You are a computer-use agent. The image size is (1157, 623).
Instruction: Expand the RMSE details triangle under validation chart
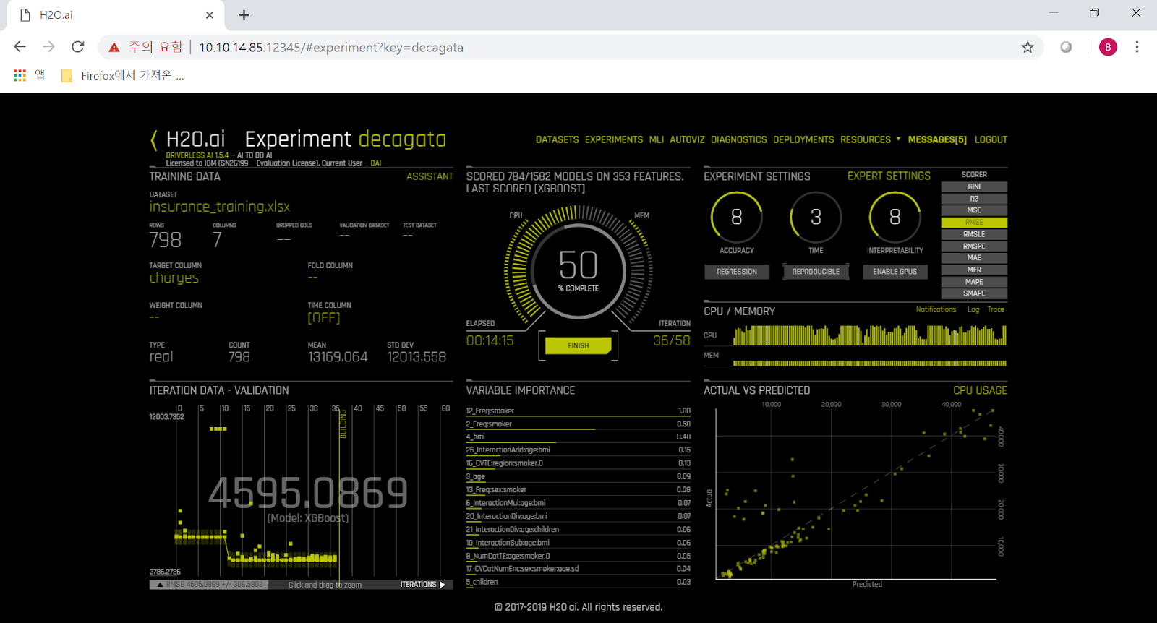161,585
